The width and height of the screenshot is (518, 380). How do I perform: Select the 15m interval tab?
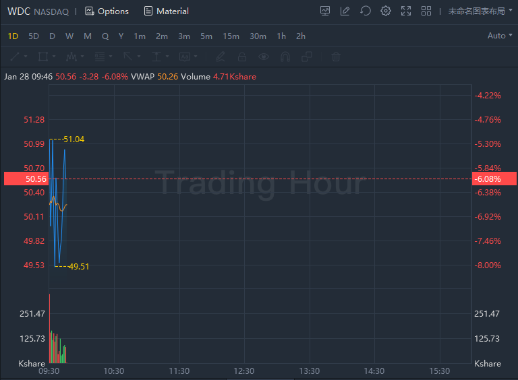[x=231, y=36]
